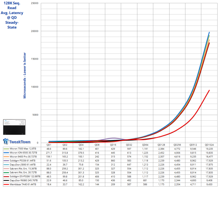
Task: Select the DapuStor J5060 61.44TB legend row
Action: coord(22,165)
